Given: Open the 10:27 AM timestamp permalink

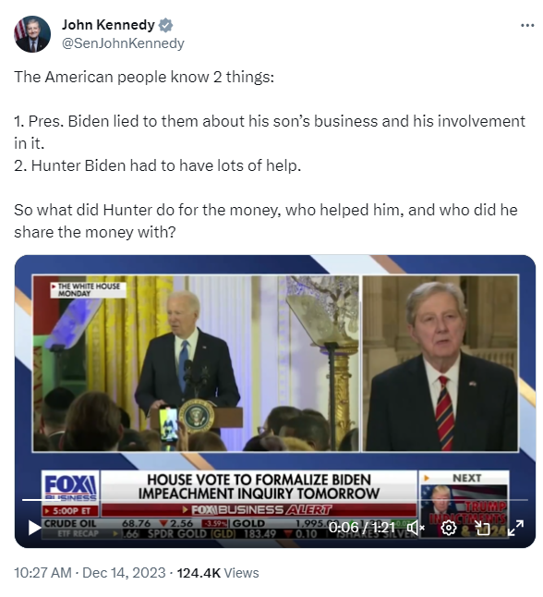Looking at the screenshot, I should click(x=42, y=573).
